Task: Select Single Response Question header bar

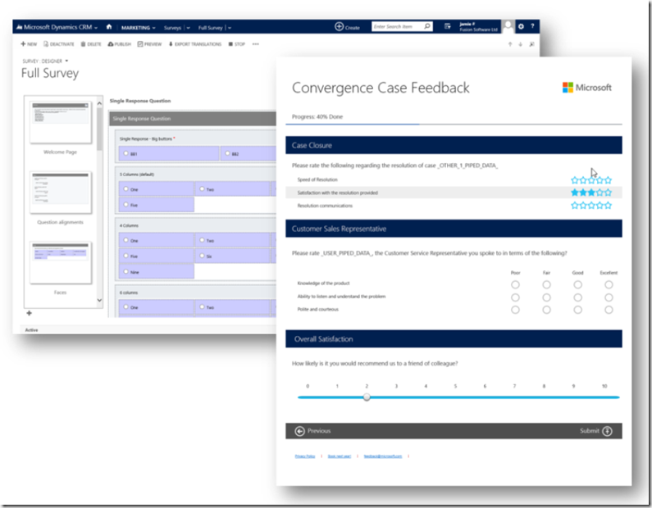Action: (x=193, y=118)
